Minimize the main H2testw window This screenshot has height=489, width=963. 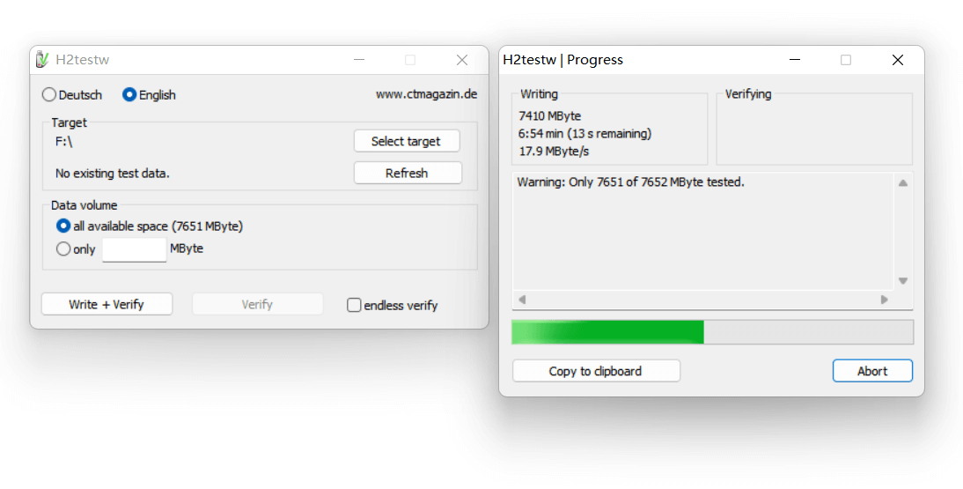point(359,60)
